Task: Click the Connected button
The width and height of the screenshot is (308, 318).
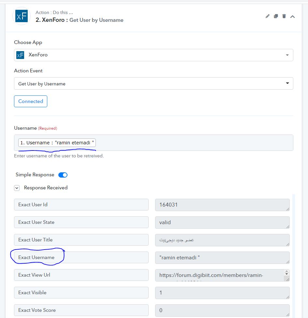Action: coord(31,101)
